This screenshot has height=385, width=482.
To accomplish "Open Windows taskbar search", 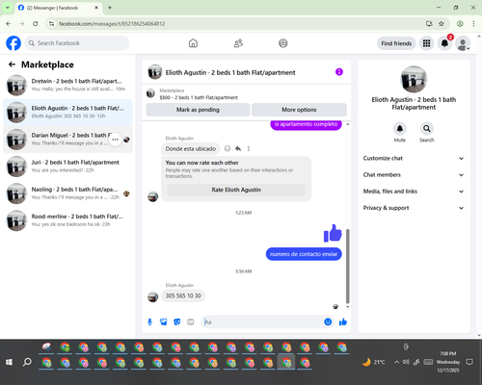I will click(27, 362).
